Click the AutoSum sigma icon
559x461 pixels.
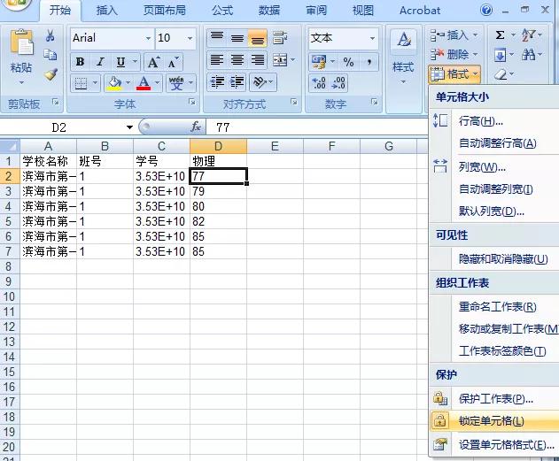[501, 35]
